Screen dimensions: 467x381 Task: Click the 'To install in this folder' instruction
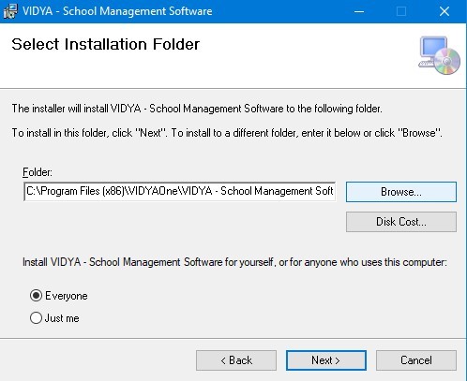pyautogui.click(x=227, y=133)
